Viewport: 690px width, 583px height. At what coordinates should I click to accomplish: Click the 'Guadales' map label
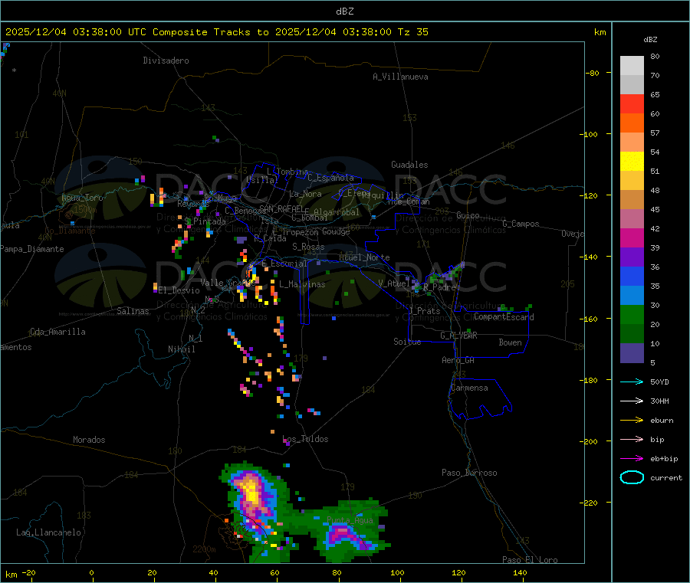pyautogui.click(x=409, y=165)
